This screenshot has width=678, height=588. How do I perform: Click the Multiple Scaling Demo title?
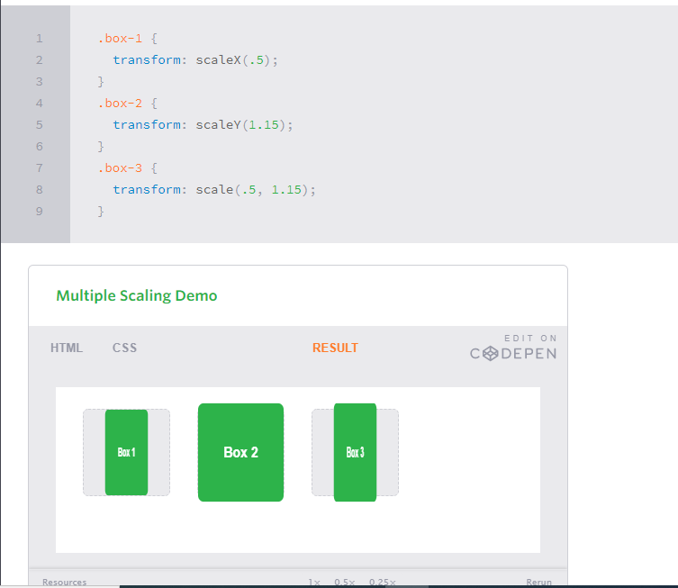point(137,295)
